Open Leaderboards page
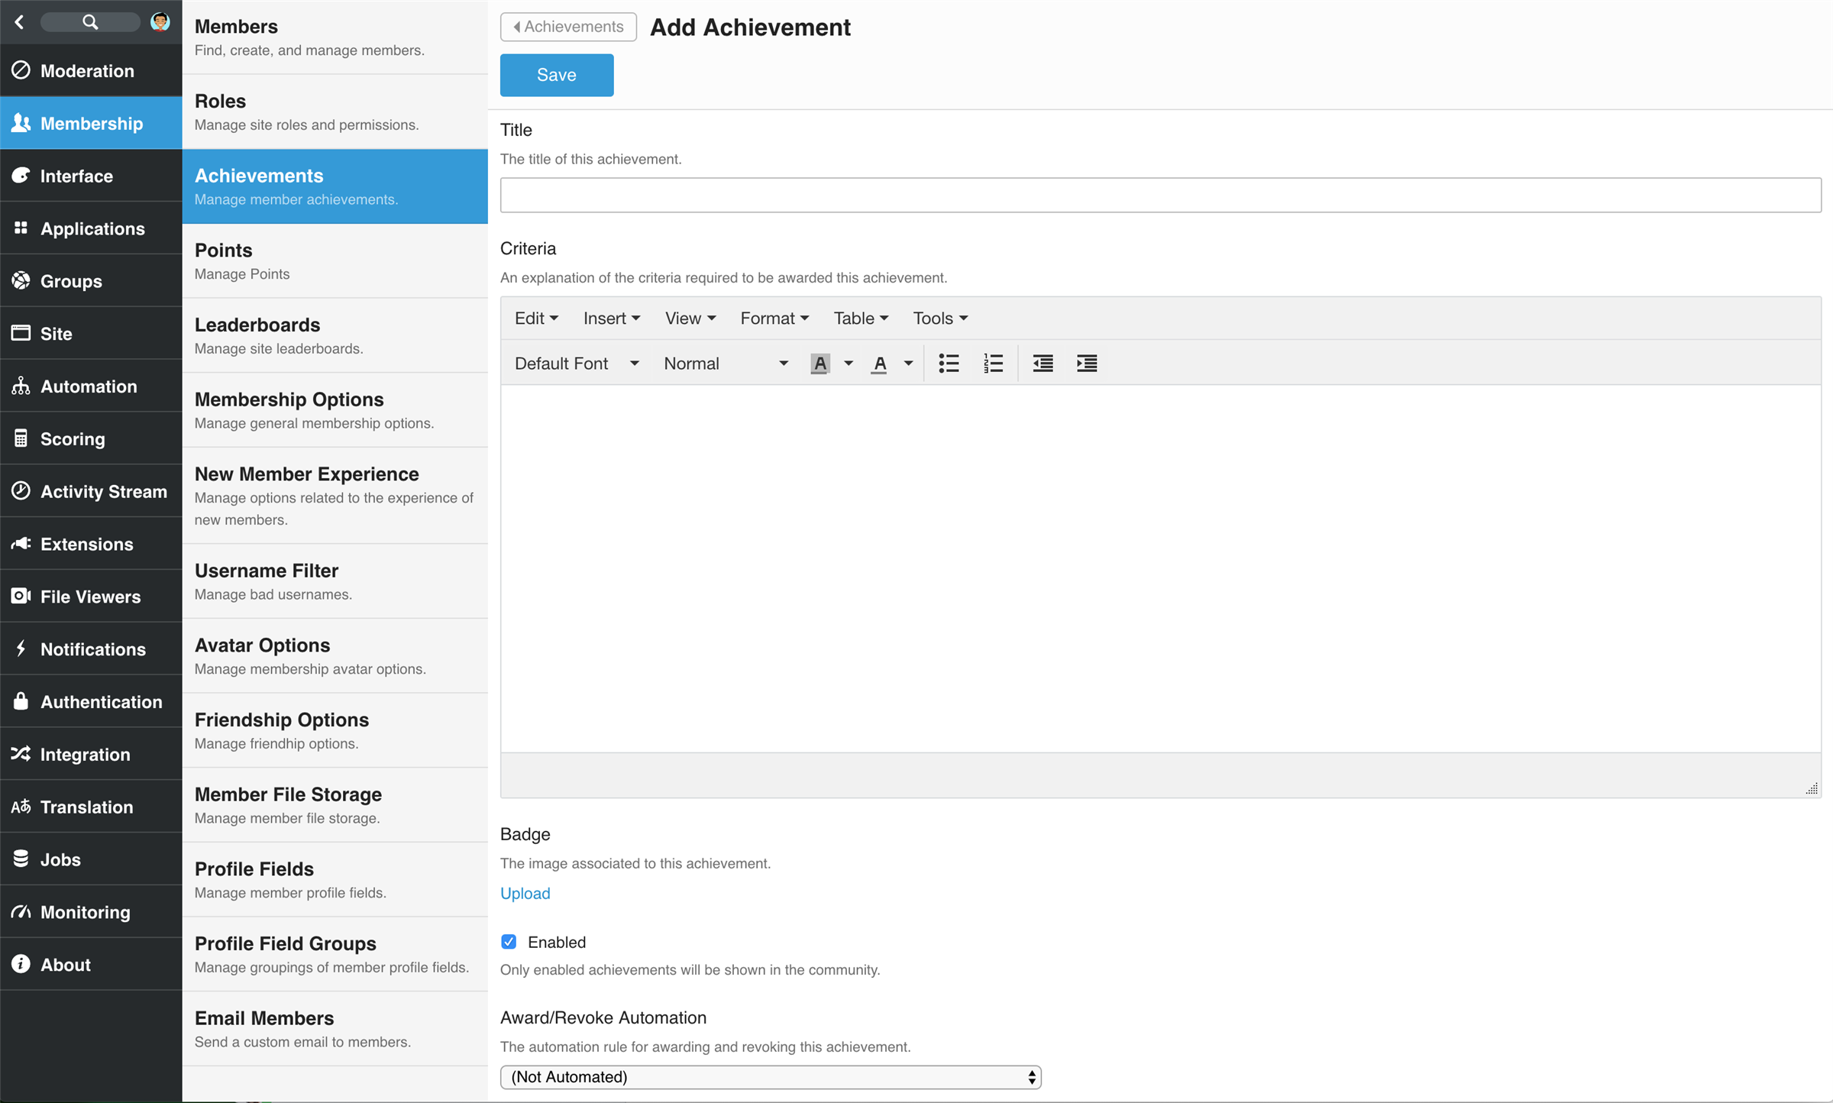The height and width of the screenshot is (1103, 1833). pyautogui.click(x=335, y=335)
